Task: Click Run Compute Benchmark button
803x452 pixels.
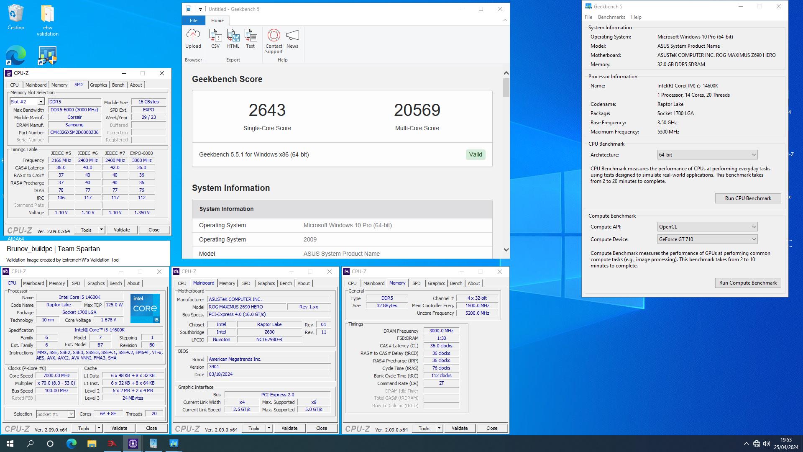Action: pyautogui.click(x=748, y=283)
